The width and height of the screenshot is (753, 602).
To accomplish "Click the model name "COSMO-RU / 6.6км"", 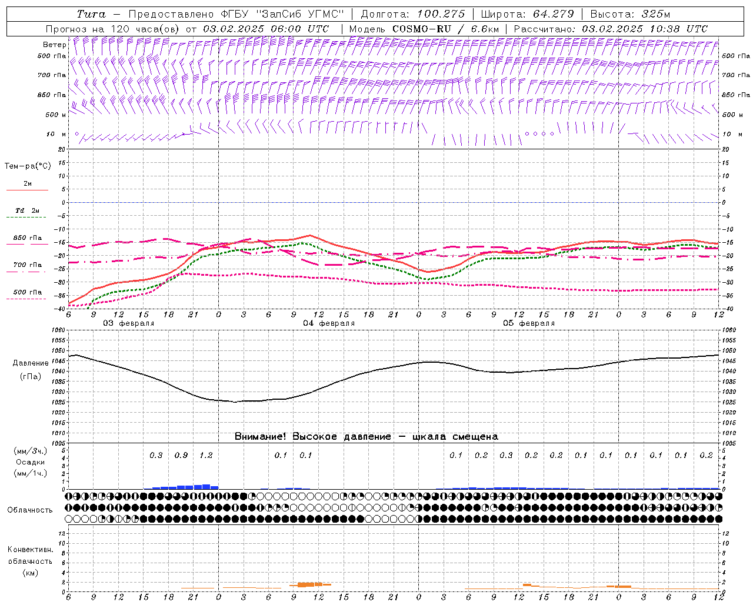I will [445, 29].
